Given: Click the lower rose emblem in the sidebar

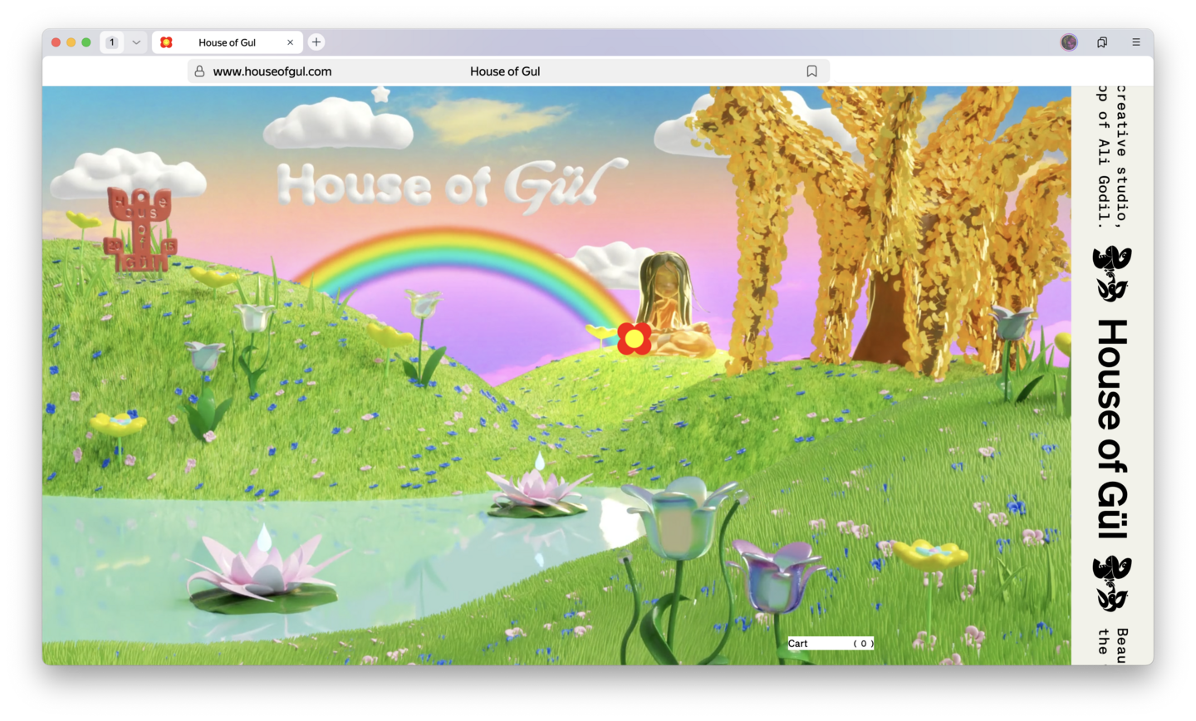Looking at the screenshot, I should click(x=1112, y=583).
